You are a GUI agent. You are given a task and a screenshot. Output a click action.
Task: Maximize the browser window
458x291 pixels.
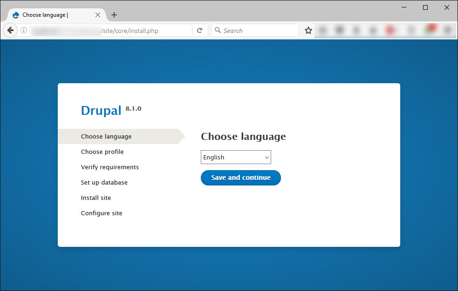(x=425, y=7)
